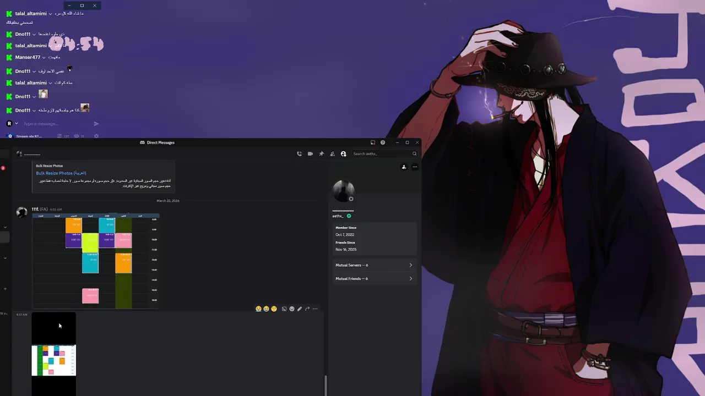Start a voice call in Discord
The height and width of the screenshot is (396, 705).
[x=299, y=154]
